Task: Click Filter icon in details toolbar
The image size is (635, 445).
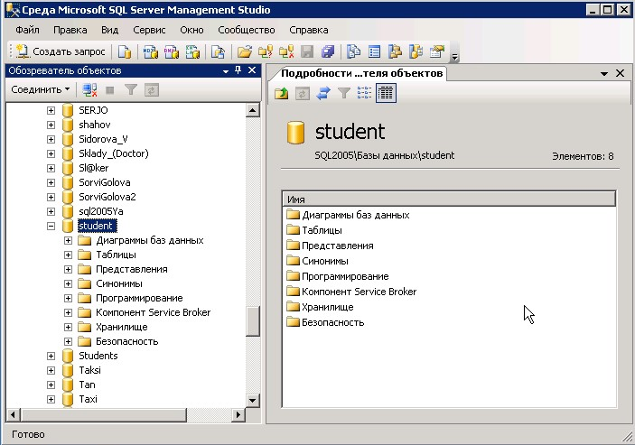Action: pos(344,93)
